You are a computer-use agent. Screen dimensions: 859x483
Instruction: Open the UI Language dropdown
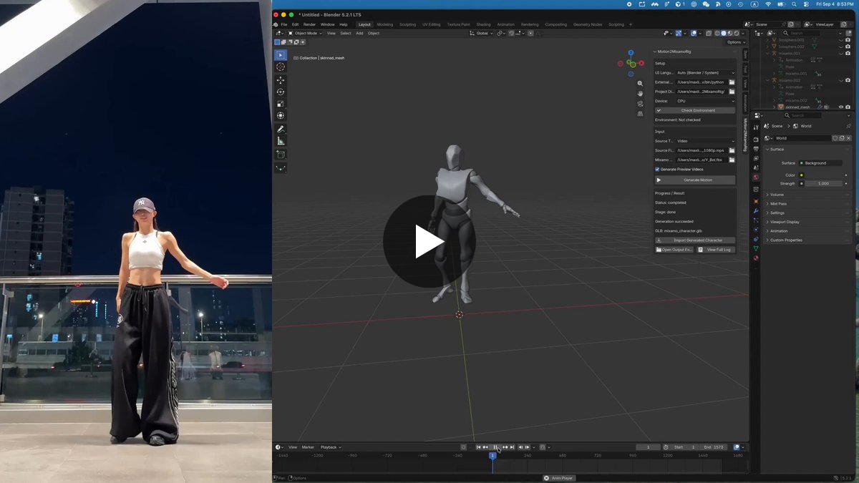point(705,73)
